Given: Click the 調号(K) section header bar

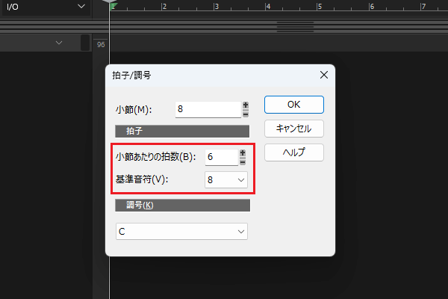Looking at the screenshot, I should pos(183,206).
